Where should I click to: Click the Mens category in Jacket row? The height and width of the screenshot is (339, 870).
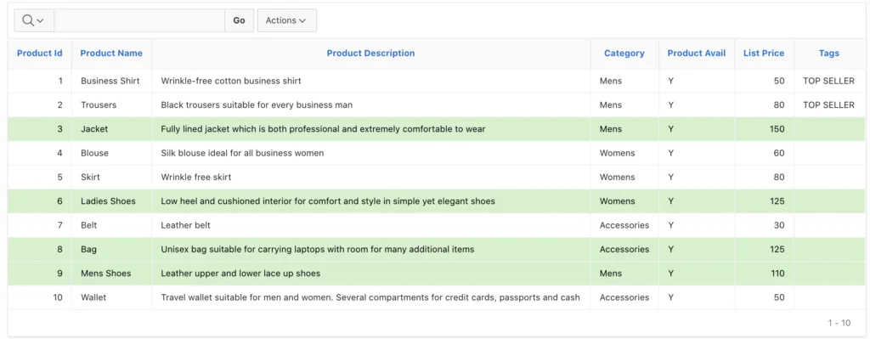point(611,129)
